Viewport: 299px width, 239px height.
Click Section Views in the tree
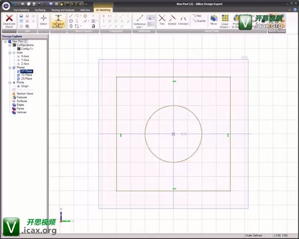(25, 94)
